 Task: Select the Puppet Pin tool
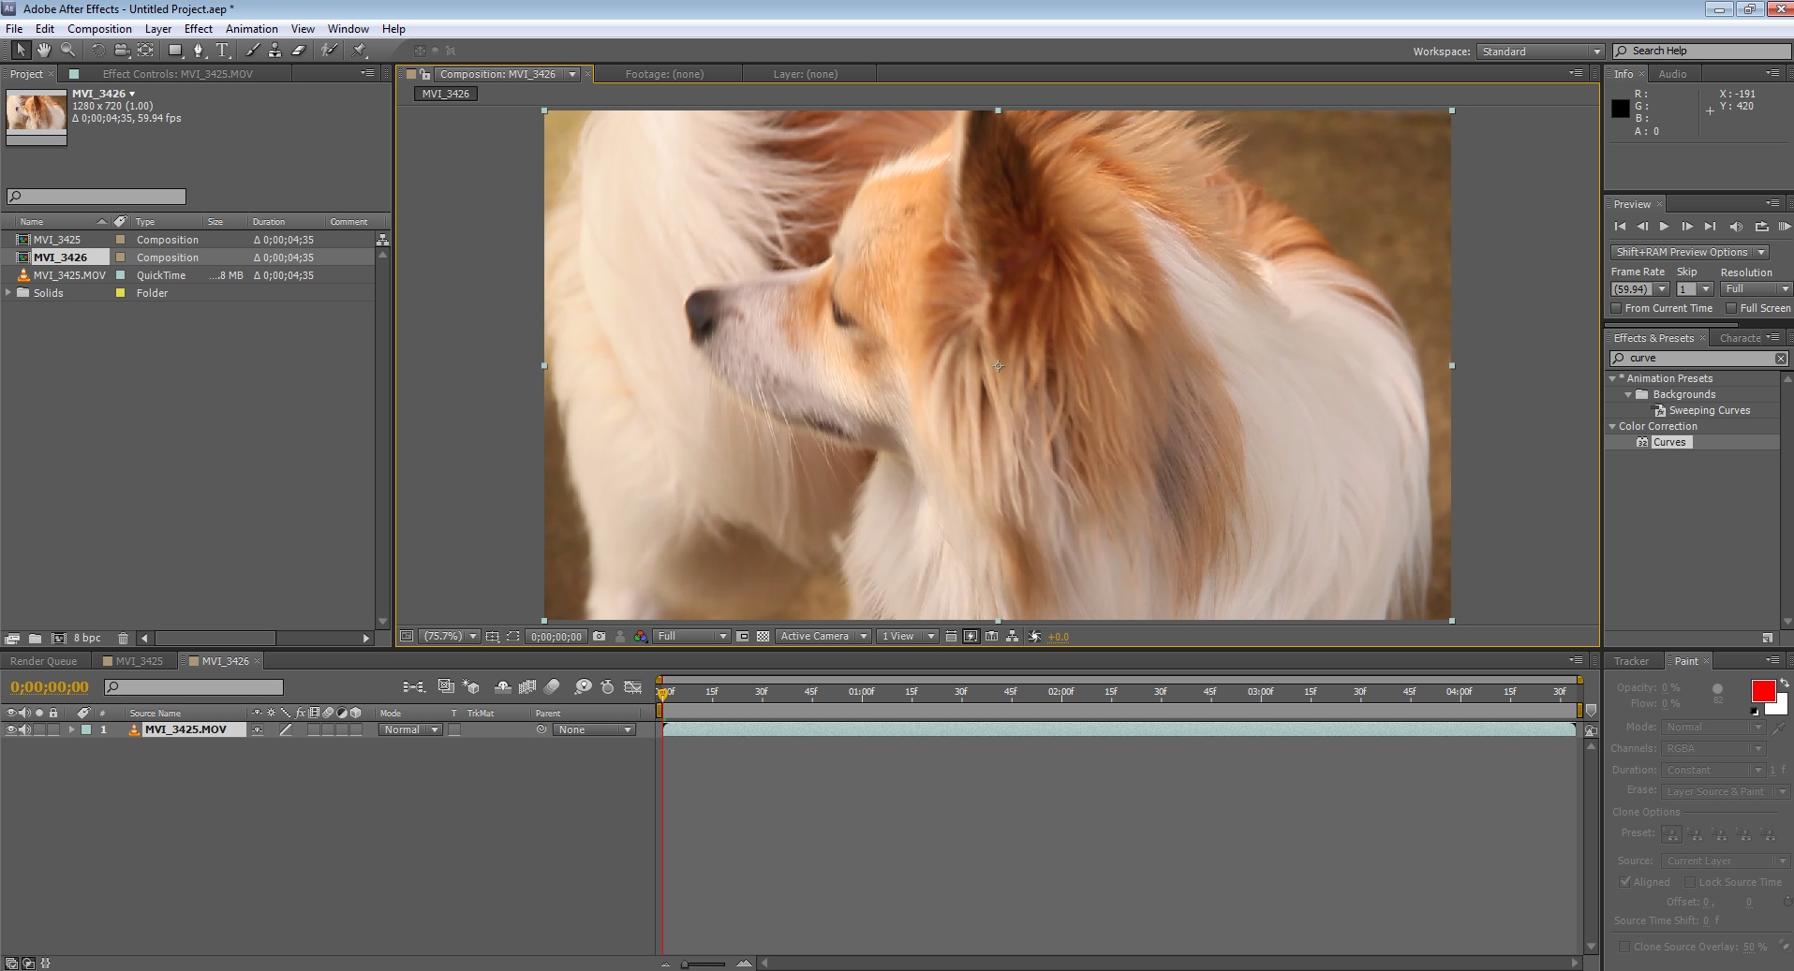click(360, 51)
